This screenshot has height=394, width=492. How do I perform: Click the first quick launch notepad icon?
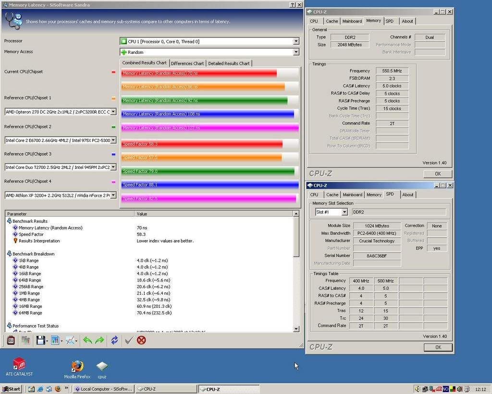31,389
